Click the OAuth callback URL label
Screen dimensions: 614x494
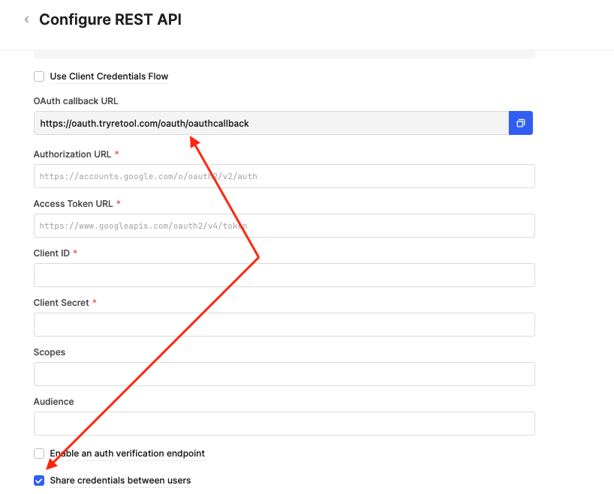(76, 101)
